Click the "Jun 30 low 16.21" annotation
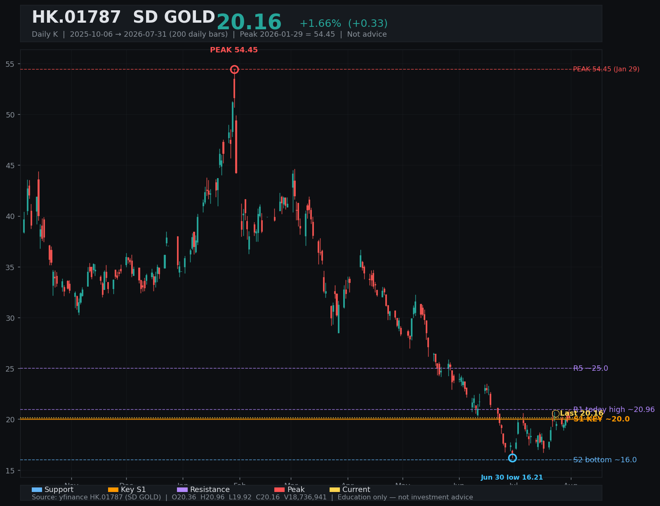 pos(512,478)
